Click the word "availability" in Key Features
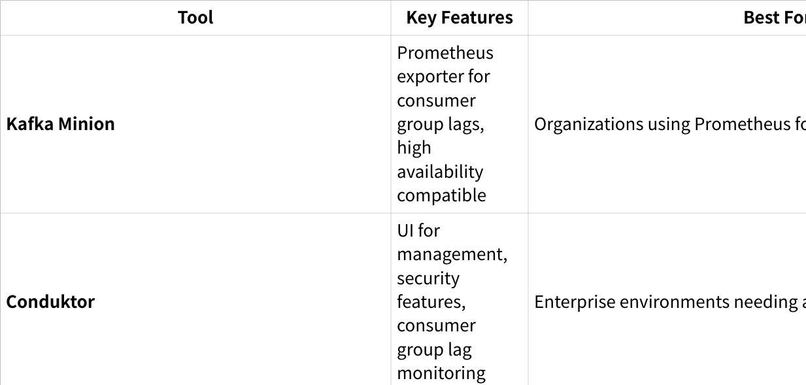Image resolution: width=806 pixels, height=385 pixels. pyautogui.click(x=440, y=172)
